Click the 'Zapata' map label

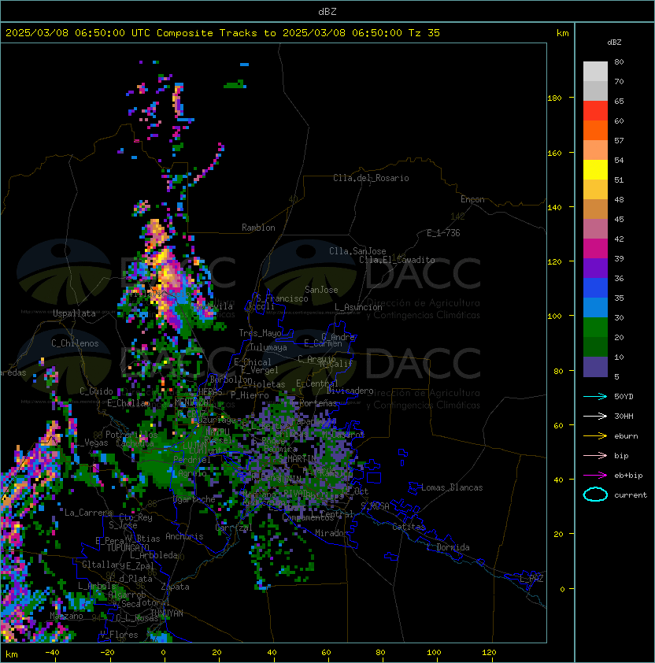pyautogui.click(x=175, y=587)
